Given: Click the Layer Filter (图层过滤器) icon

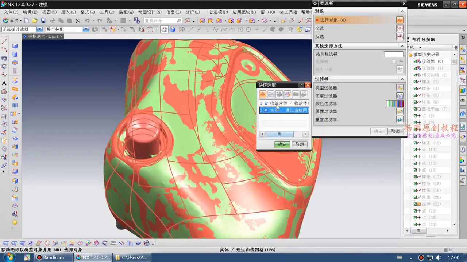Looking at the screenshot, I should pos(400,96).
